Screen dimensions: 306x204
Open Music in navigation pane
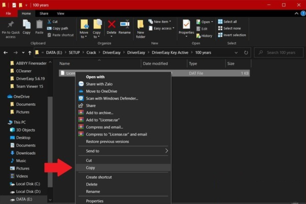tap(18, 161)
